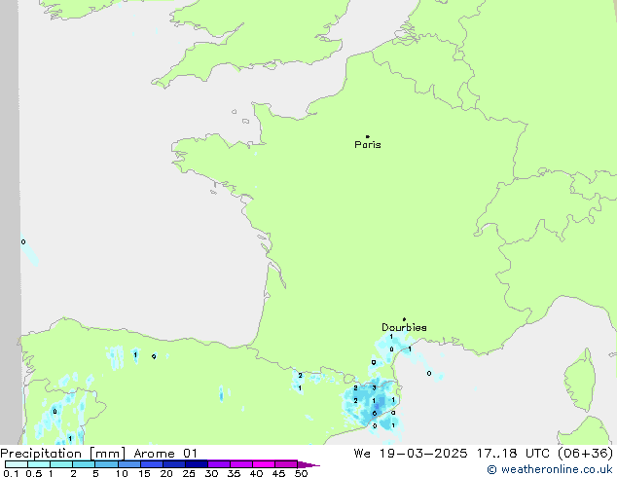
Task: Pick the 5–10 mm legend color swatch
Action: point(106,464)
